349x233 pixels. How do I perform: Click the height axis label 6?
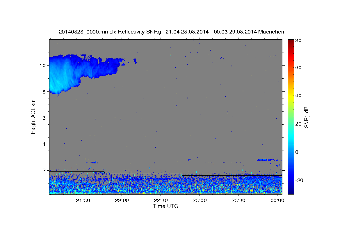tap(44, 118)
